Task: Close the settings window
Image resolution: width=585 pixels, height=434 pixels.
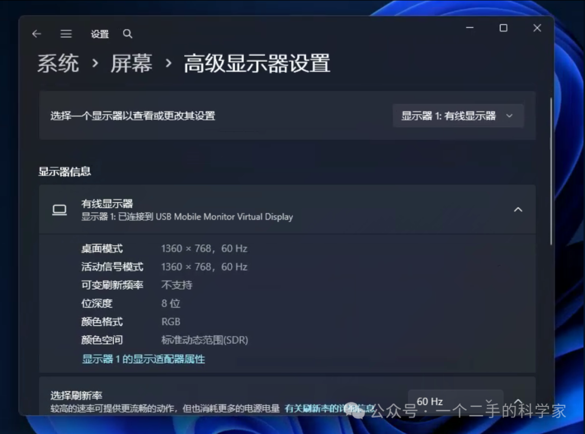Action: (537, 28)
